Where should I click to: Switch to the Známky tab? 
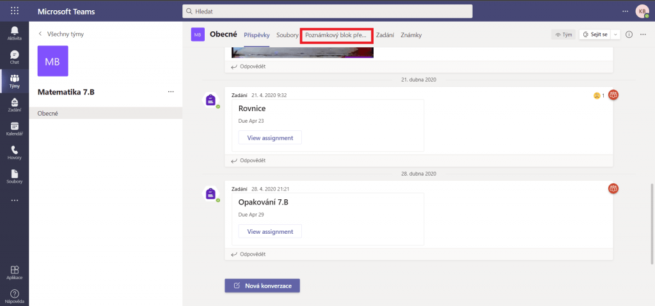[x=411, y=34]
